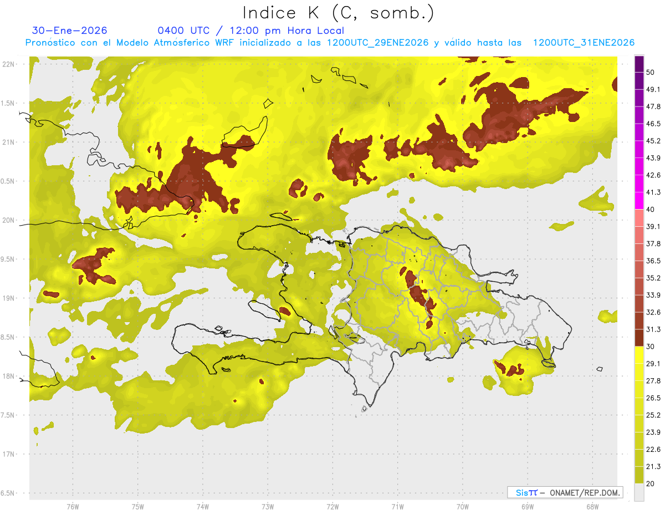Click the "Indice K (C, somb.)" title
The image size is (665, 514).
338,12
